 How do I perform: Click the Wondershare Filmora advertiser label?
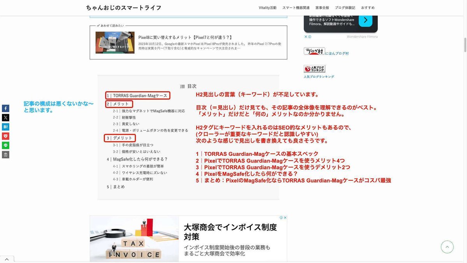[x=362, y=37]
